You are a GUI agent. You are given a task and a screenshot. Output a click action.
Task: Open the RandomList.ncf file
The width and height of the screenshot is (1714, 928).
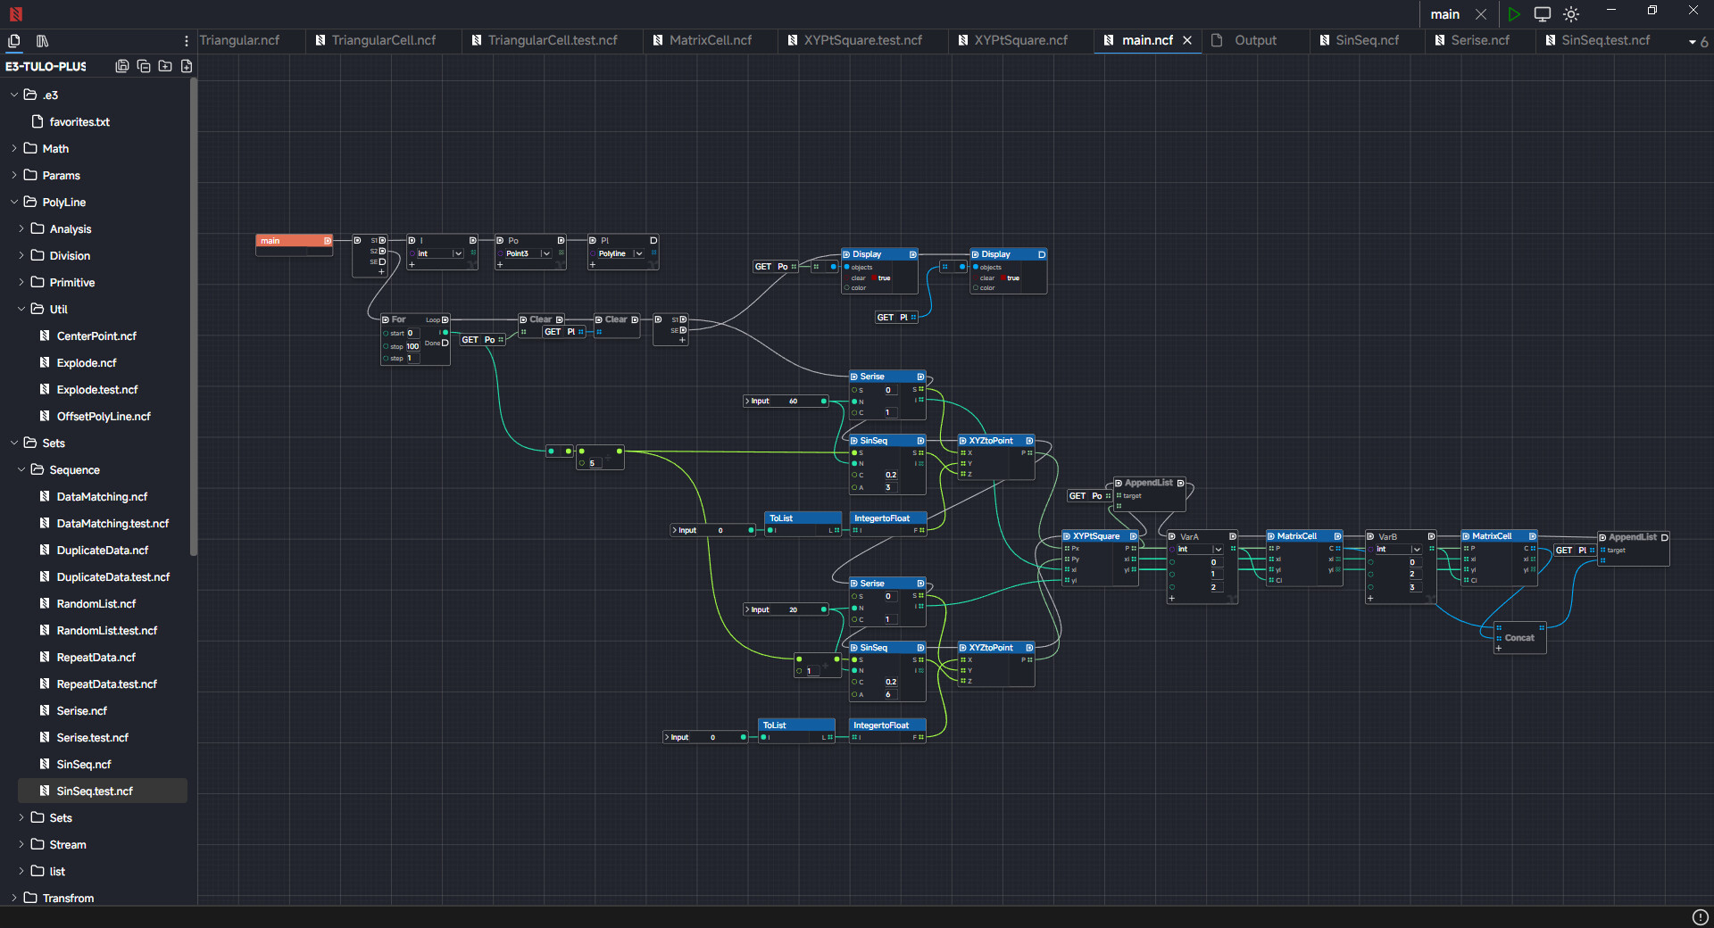coord(96,604)
